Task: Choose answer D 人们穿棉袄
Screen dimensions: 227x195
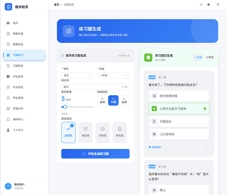Action: (x=179, y=134)
